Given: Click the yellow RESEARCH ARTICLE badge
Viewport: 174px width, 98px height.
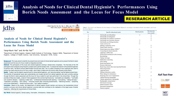Looking at the screenshot, I should [x=148, y=19].
